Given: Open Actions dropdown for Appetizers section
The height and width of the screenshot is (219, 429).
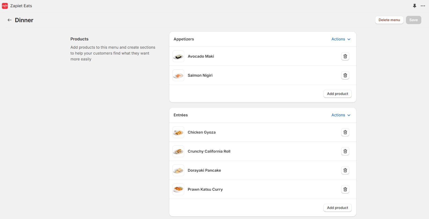Looking at the screenshot, I should [341, 39].
